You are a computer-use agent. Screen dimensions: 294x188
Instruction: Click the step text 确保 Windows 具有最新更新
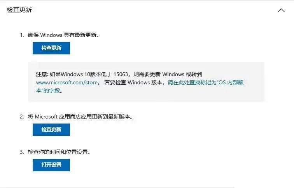(63, 35)
